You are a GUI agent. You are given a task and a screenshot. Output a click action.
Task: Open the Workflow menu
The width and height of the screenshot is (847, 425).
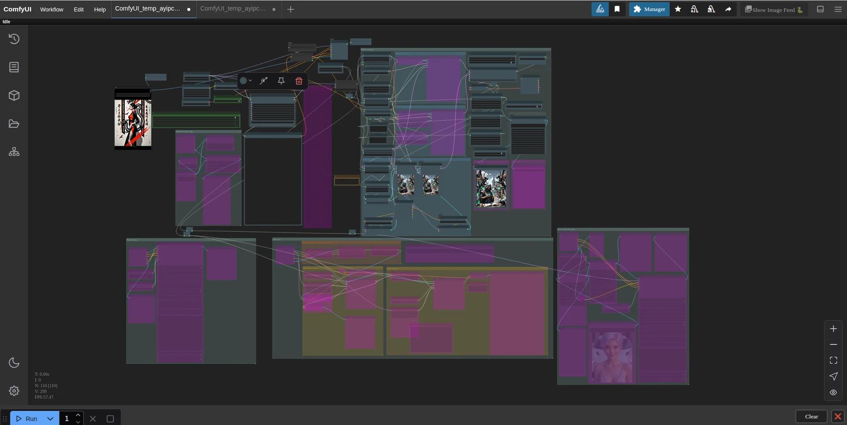(x=52, y=9)
